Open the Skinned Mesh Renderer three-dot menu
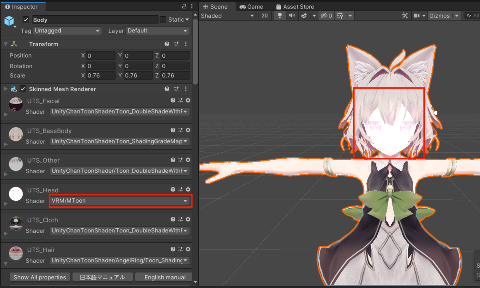480x288 pixels. point(186,89)
